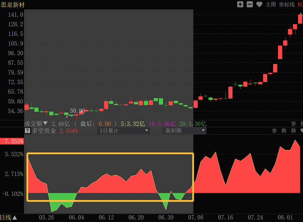
Task: Click the 2.354% indicator value
Action: [69, 131]
